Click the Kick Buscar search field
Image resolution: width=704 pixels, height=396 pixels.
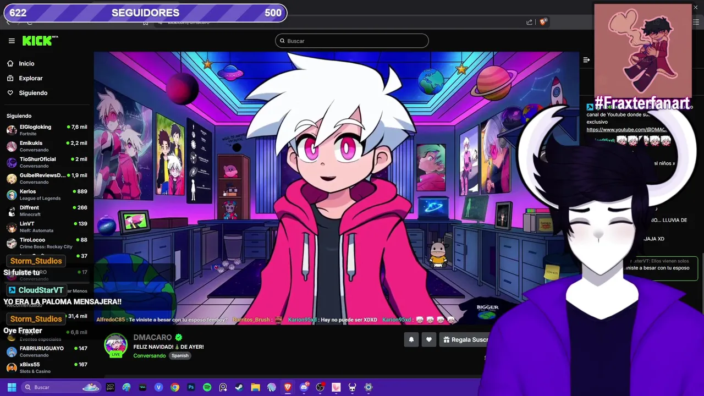[352, 41]
